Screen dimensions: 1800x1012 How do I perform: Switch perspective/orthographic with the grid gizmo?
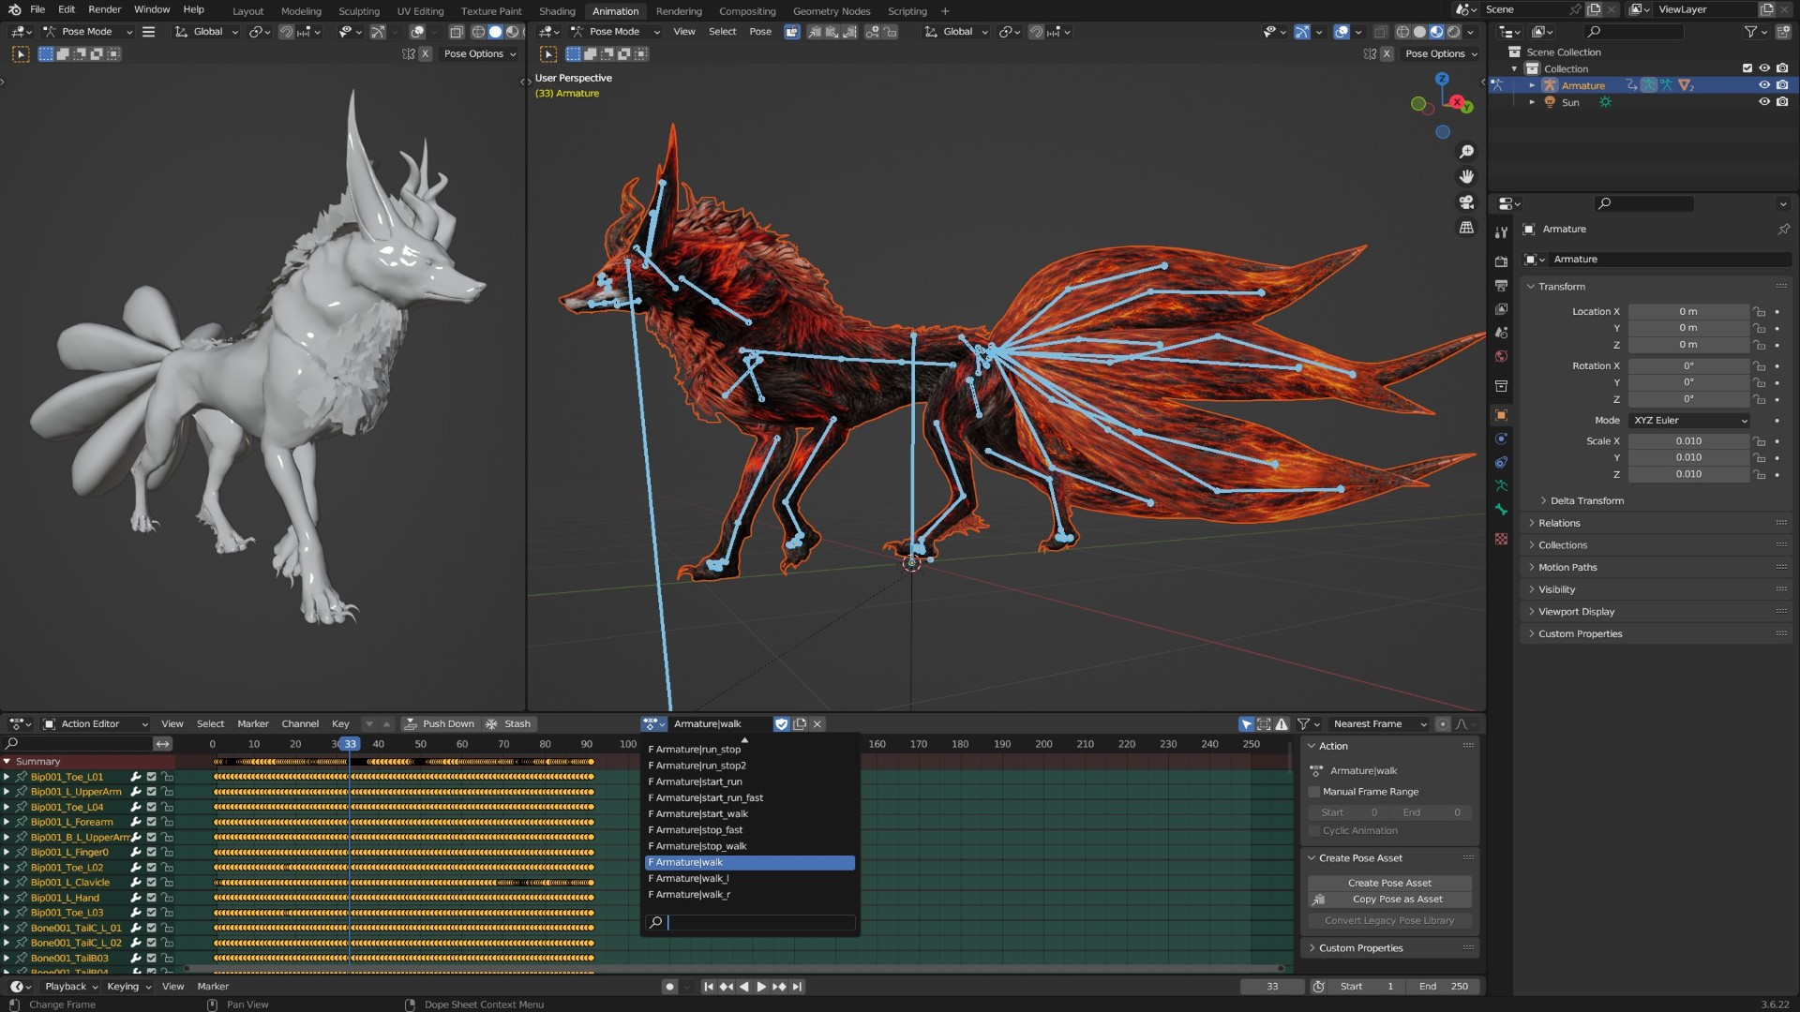pos(1467,228)
